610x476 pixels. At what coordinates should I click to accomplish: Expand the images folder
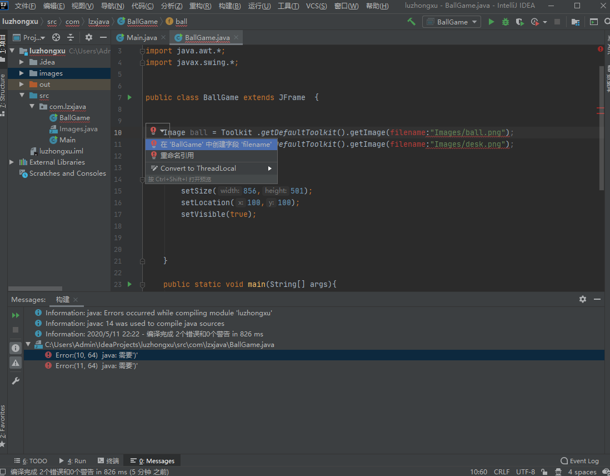[x=22, y=73]
